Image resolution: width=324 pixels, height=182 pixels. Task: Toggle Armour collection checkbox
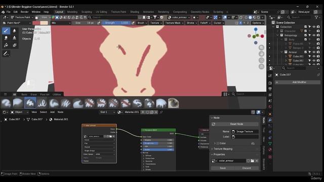point(305,52)
